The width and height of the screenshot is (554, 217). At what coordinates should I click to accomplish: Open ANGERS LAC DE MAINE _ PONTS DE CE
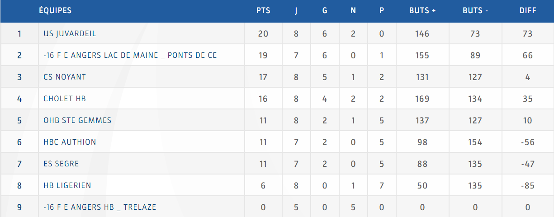(x=130, y=56)
